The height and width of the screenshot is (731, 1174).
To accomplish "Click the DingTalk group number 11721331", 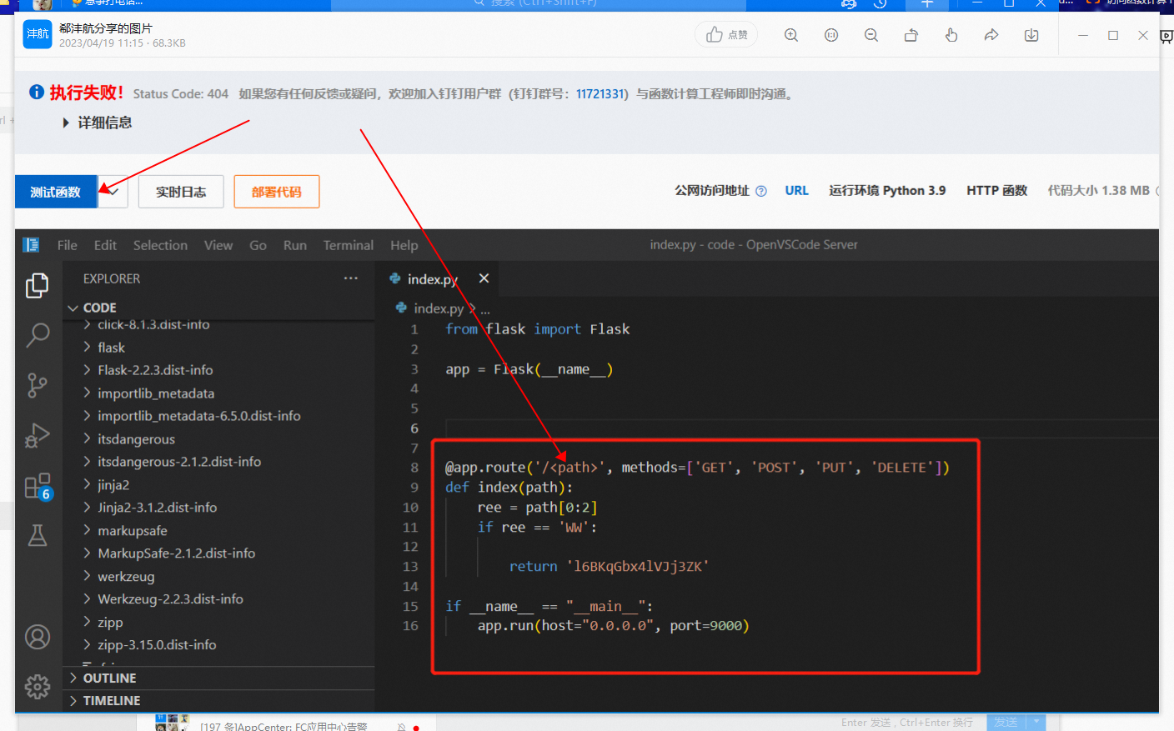I will (x=600, y=94).
